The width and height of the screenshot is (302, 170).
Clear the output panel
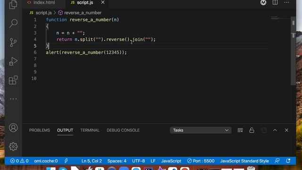pyautogui.click(x=240, y=130)
